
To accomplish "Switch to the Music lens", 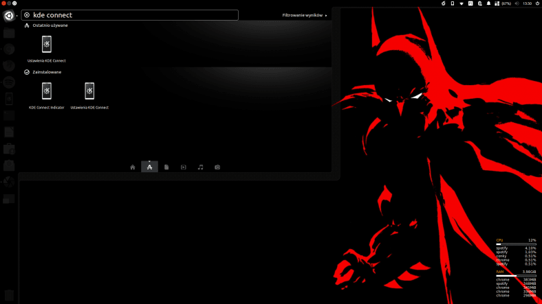I will coord(200,167).
